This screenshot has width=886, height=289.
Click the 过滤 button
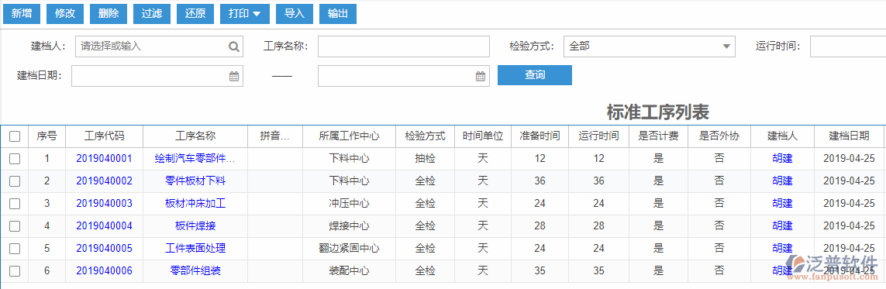(152, 14)
